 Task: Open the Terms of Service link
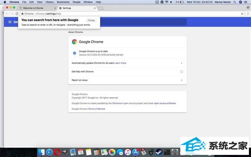click(96, 109)
